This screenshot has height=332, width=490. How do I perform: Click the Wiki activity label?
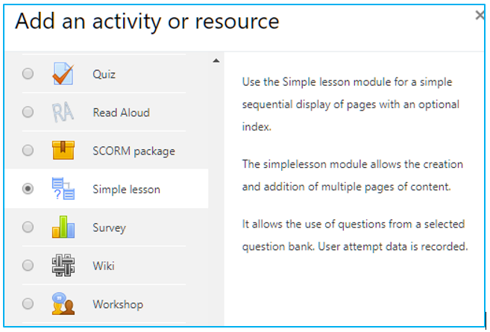[104, 266]
